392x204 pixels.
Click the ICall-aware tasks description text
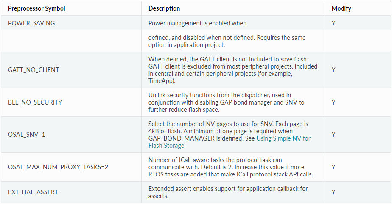(230, 167)
